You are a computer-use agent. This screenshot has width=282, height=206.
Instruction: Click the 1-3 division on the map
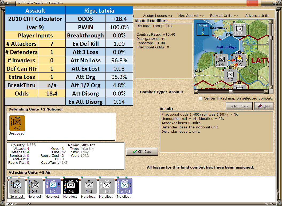pos(230,75)
